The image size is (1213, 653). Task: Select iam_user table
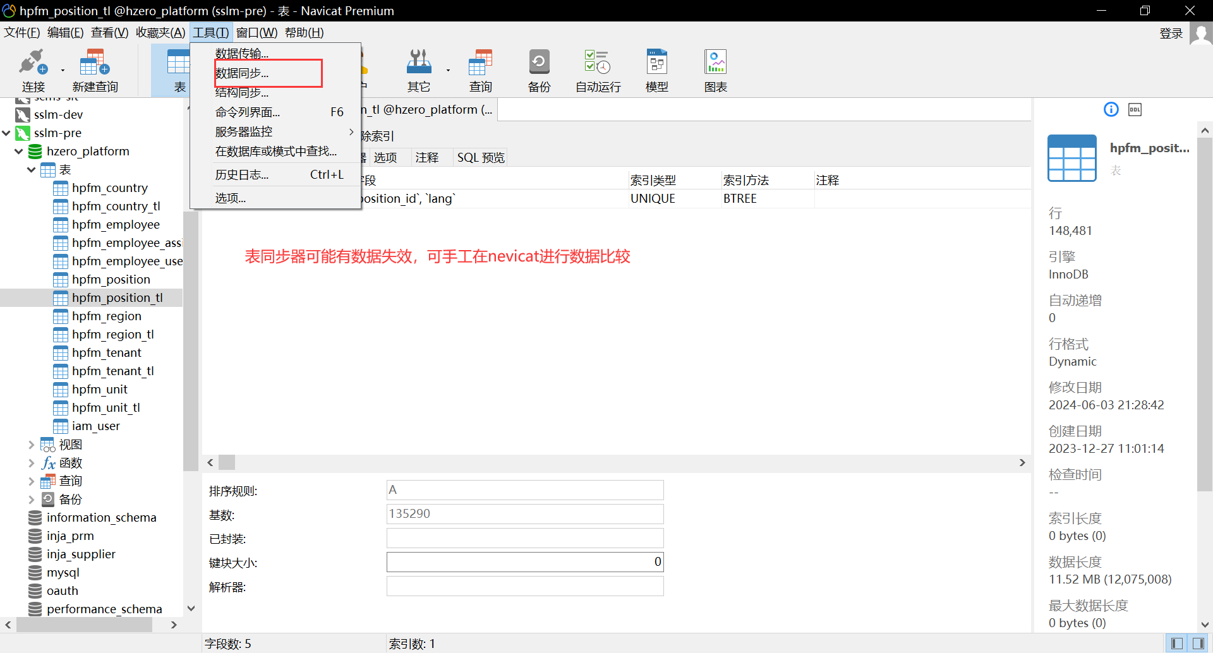coord(96,426)
